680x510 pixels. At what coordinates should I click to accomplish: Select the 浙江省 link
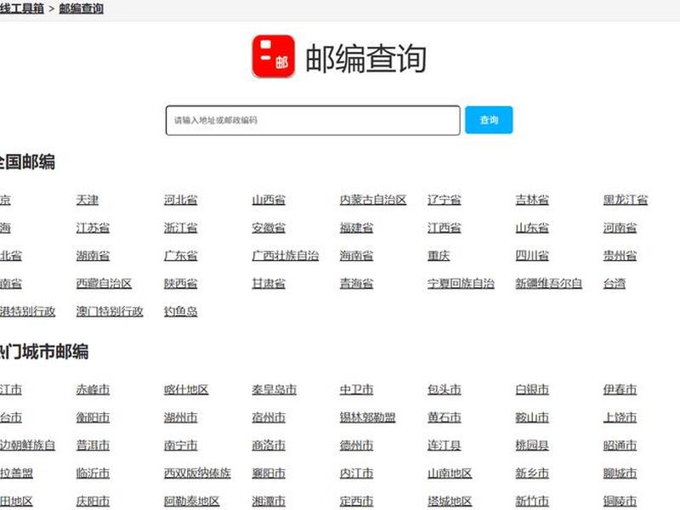(180, 228)
